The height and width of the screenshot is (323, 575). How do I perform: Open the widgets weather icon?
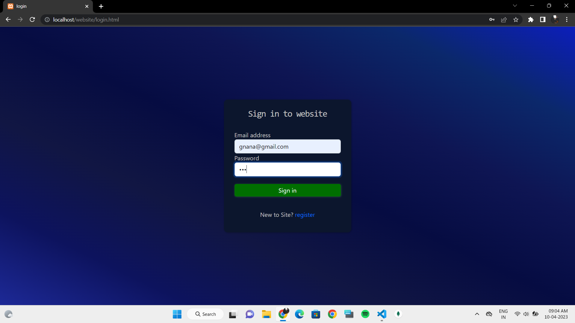point(9,314)
